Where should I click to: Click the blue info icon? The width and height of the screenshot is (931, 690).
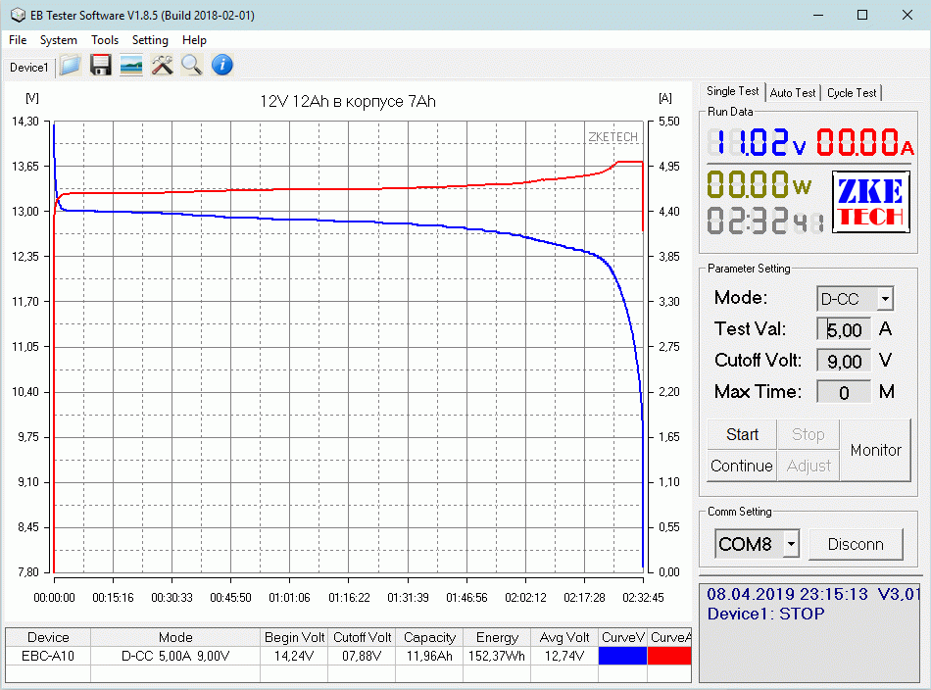point(222,66)
